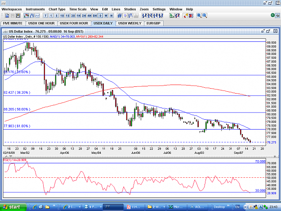Click the AOL taskbar button

coord(198,207)
